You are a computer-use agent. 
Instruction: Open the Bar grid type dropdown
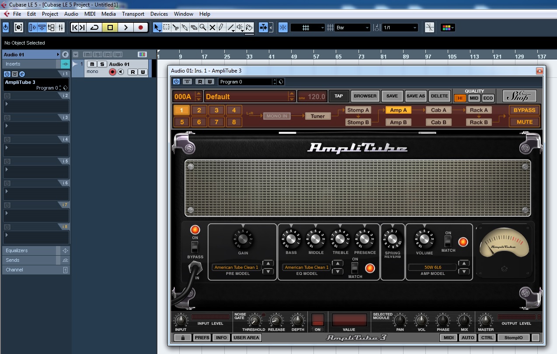click(352, 28)
